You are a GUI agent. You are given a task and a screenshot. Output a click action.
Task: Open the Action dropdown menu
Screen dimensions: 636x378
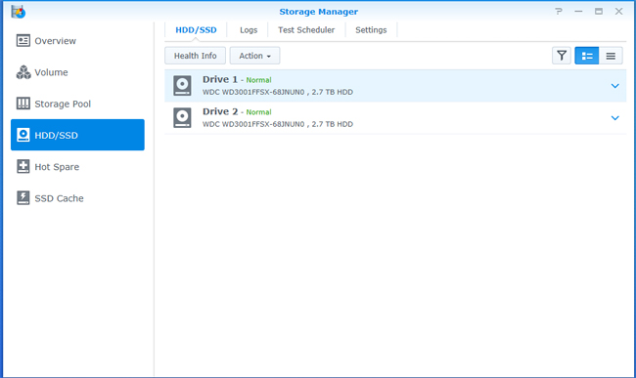254,56
